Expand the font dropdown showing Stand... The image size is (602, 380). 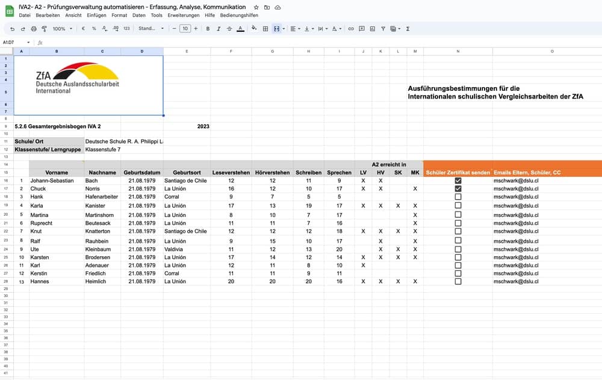click(x=149, y=28)
